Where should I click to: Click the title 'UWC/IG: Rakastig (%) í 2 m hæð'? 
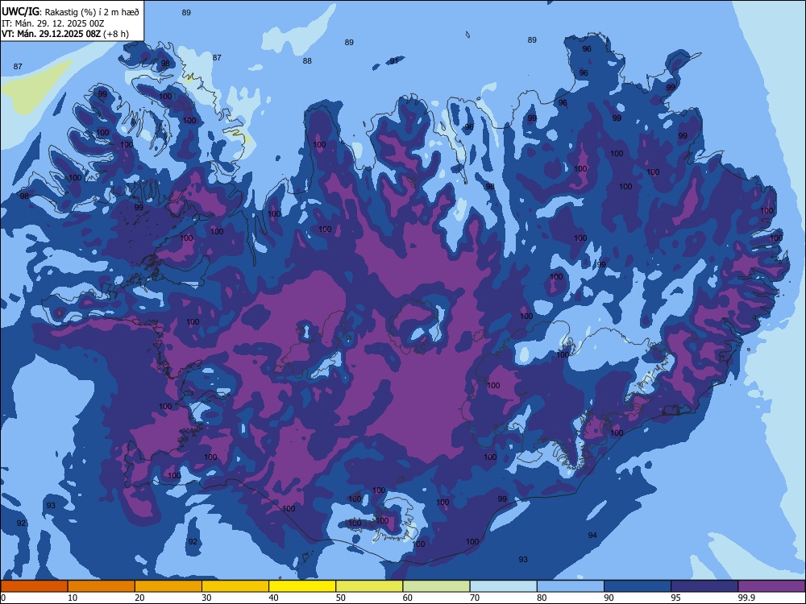tap(70, 11)
